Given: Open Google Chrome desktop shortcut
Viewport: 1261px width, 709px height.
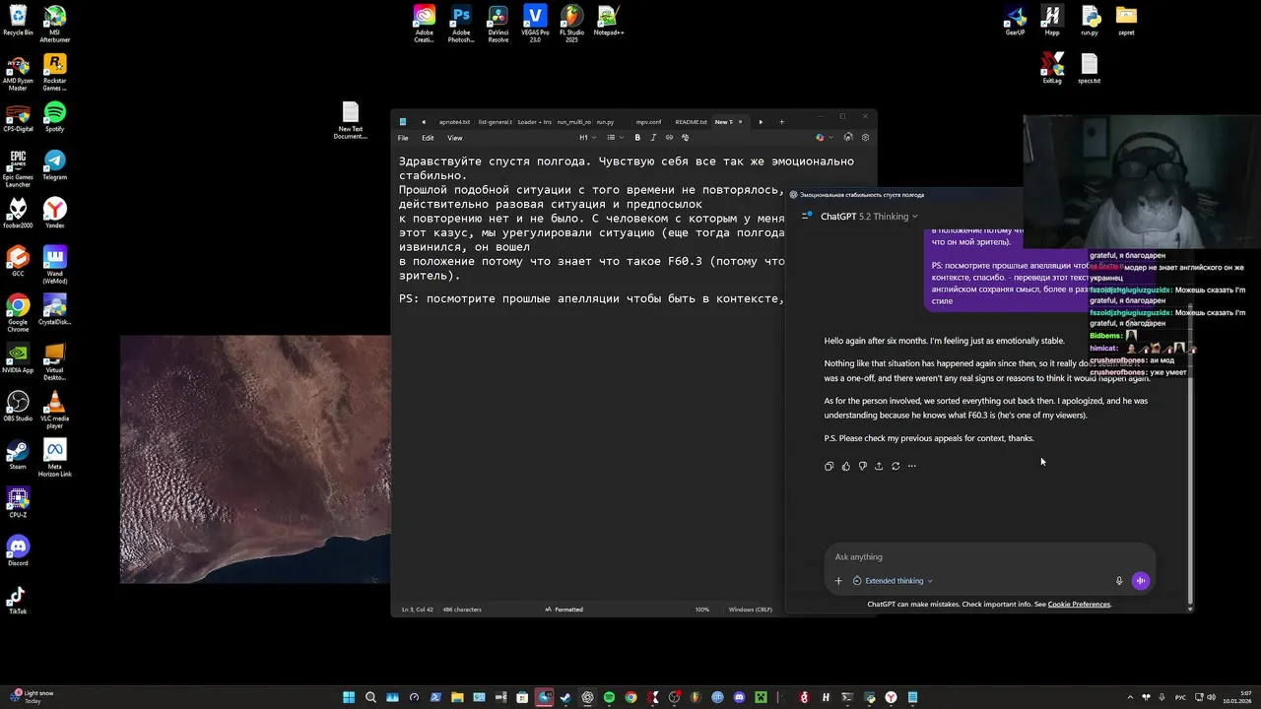Looking at the screenshot, I should point(18,313).
